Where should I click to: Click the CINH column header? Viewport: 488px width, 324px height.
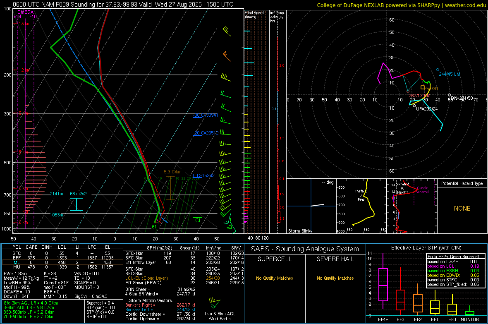coord(47,247)
